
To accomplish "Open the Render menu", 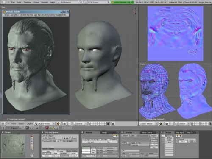I will click(x=45, y=3).
